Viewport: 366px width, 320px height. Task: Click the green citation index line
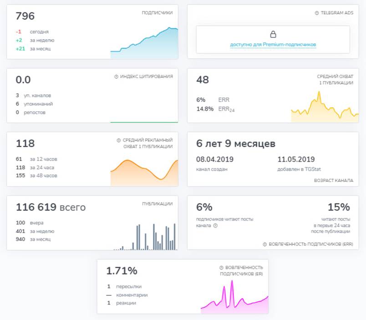pos(144,122)
